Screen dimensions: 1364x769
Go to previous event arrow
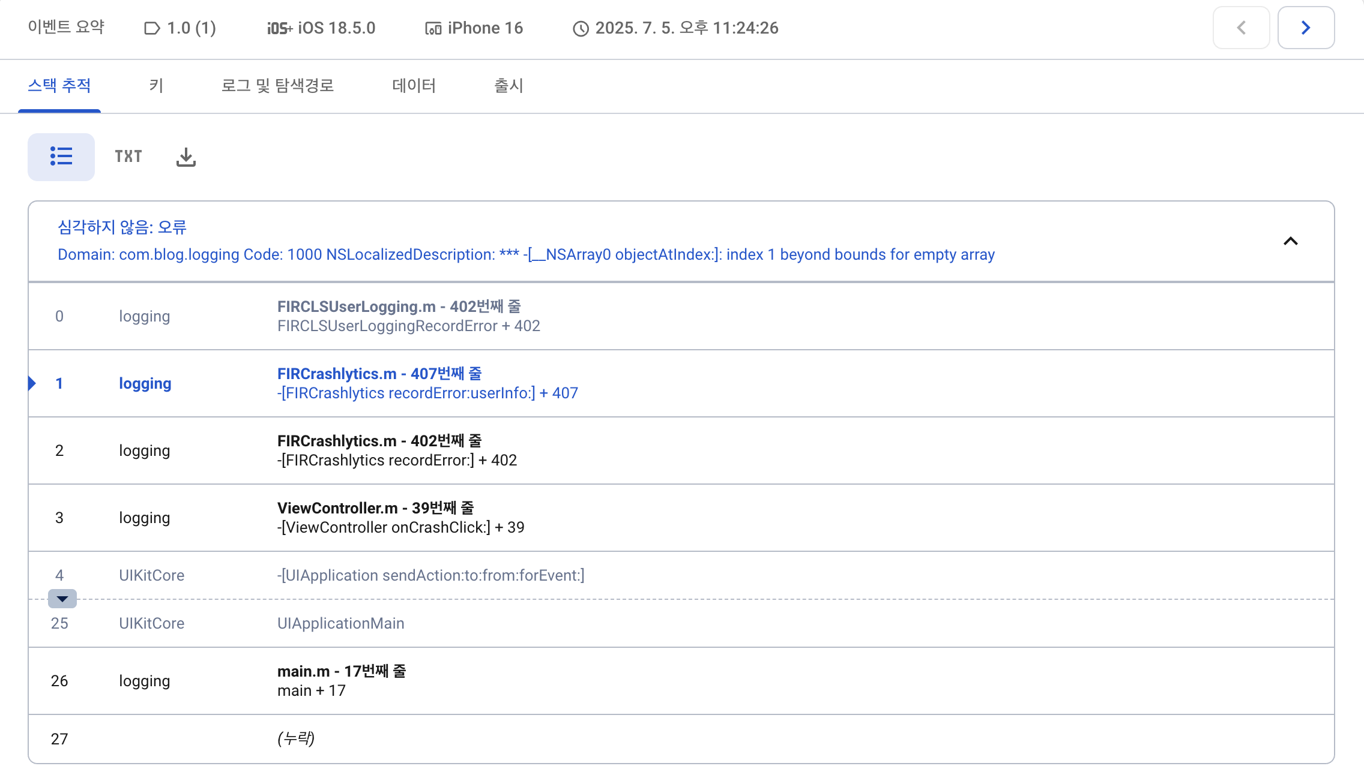click(x=1241, y=28)
